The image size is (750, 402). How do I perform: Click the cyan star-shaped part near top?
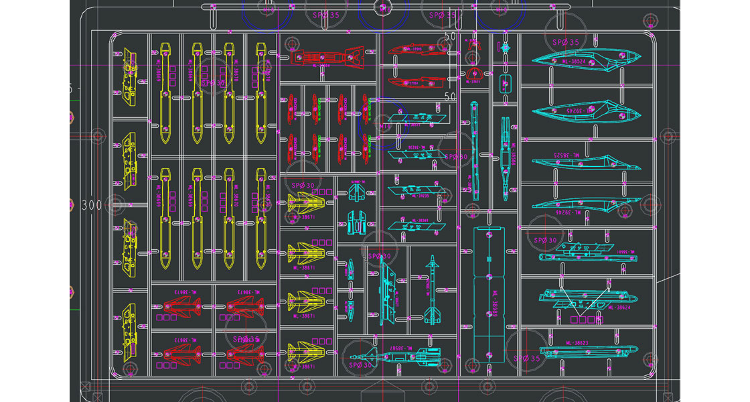[x=506, y=48]
